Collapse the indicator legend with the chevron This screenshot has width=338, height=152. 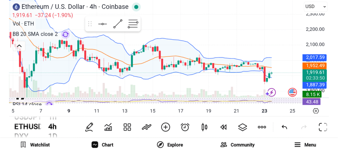19,46
